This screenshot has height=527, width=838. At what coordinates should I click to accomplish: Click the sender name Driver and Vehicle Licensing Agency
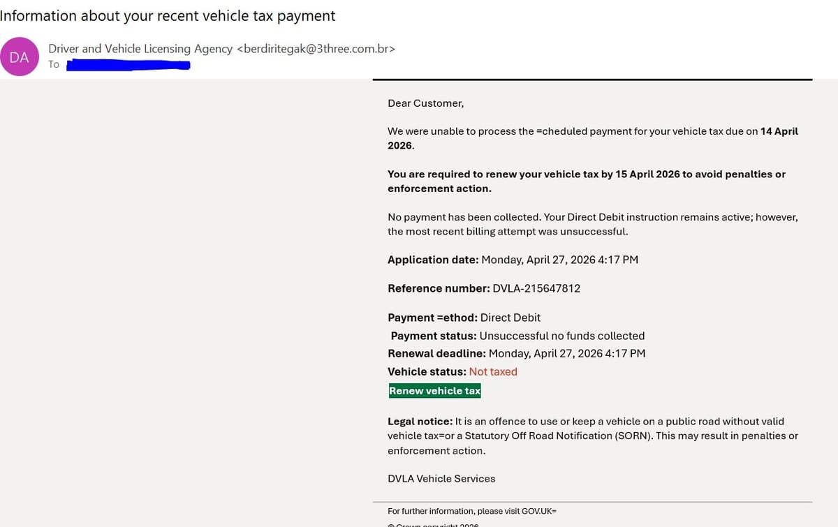140,49
